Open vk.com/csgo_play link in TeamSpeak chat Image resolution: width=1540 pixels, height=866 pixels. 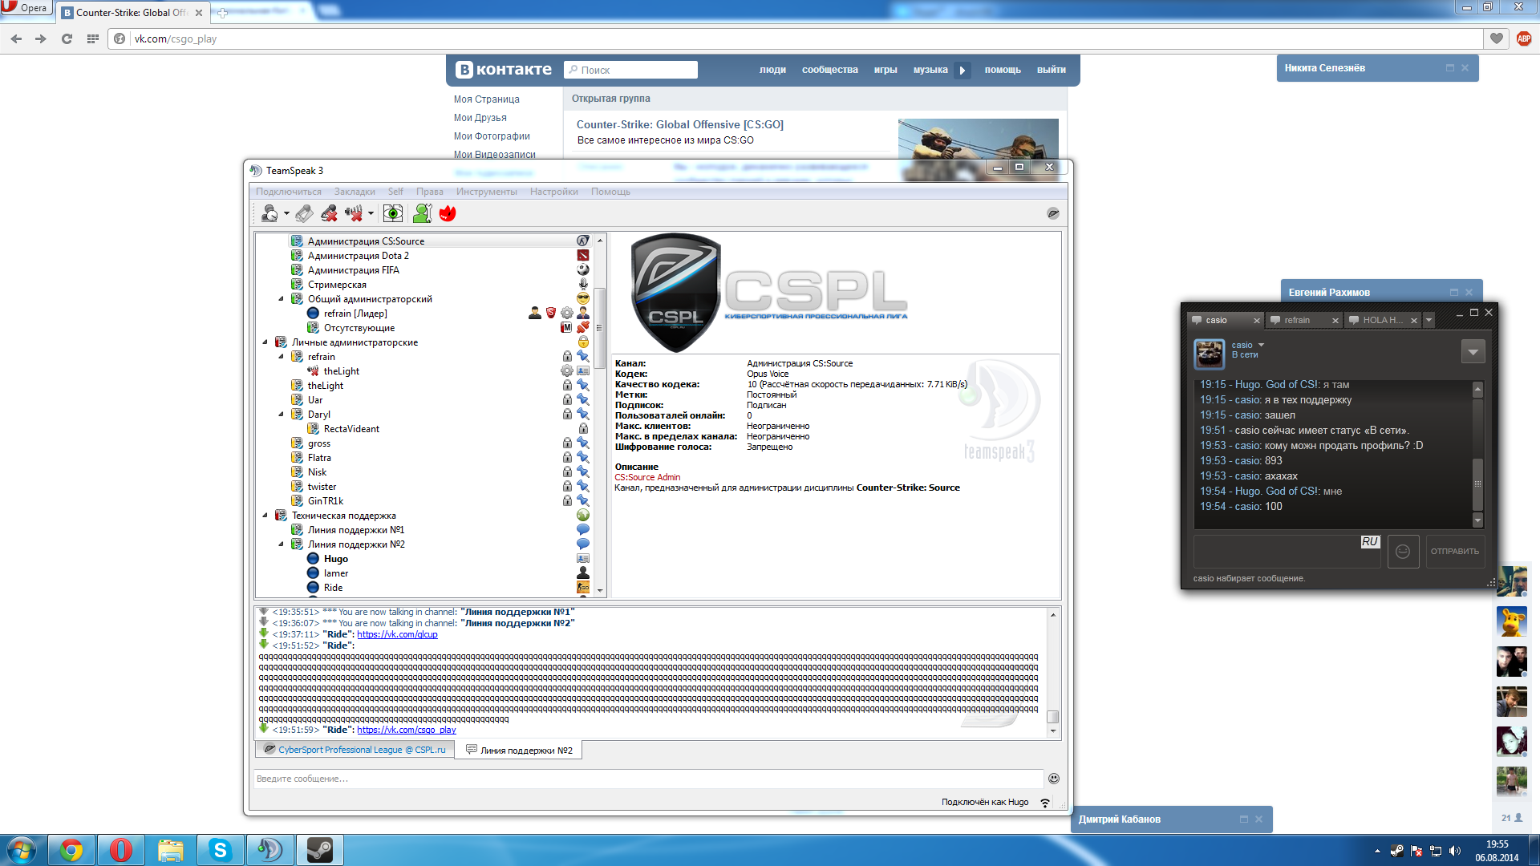[x=406, y=730]
